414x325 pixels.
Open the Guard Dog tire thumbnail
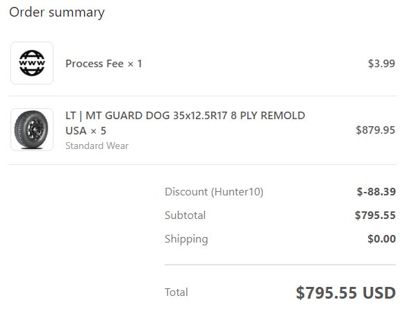click(32, 130)
